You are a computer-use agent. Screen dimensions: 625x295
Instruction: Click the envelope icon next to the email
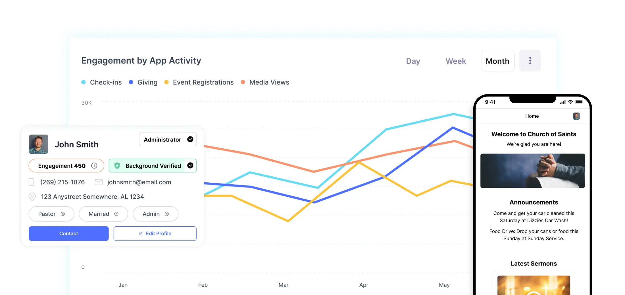coord(99,182)
